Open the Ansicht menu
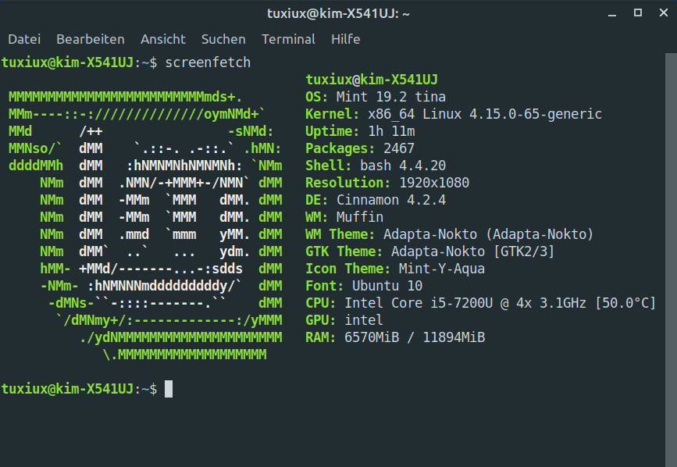Screen dimensions: 677x467 [x=163, y=39]
